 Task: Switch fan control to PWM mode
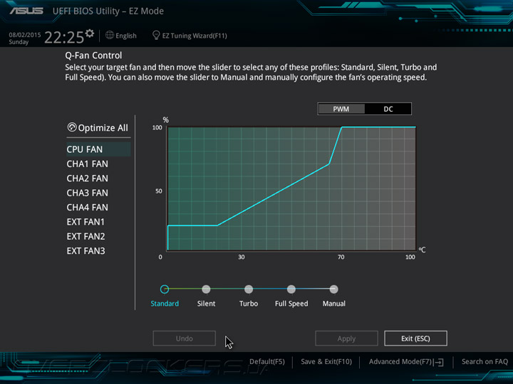click(341, 109)
